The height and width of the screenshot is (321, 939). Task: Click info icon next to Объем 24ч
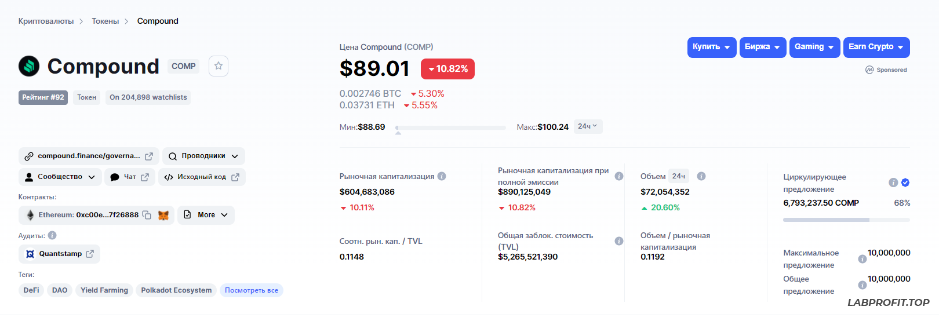[701, 176]
